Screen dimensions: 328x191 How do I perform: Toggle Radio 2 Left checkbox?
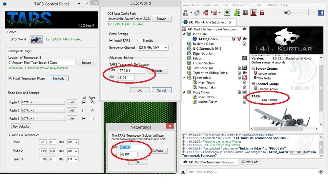[84, 110]
